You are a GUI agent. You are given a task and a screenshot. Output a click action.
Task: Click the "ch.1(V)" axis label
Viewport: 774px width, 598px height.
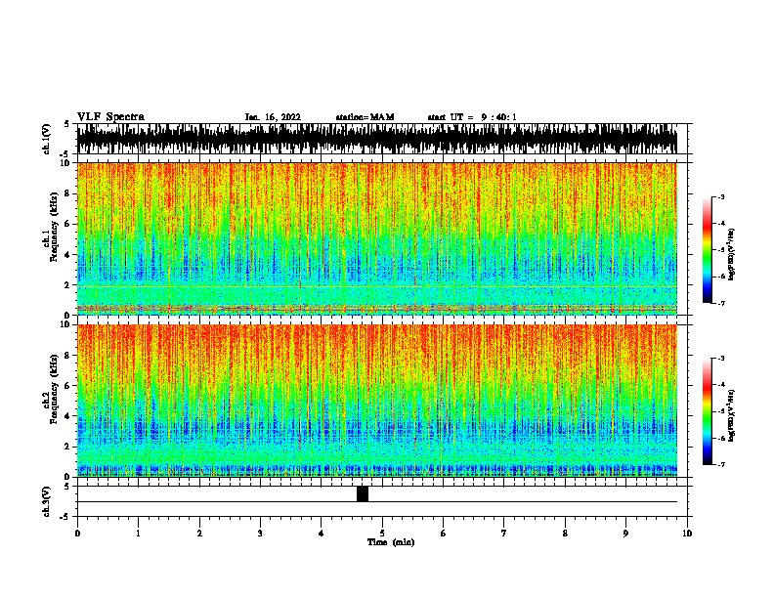tap(46, 139)
